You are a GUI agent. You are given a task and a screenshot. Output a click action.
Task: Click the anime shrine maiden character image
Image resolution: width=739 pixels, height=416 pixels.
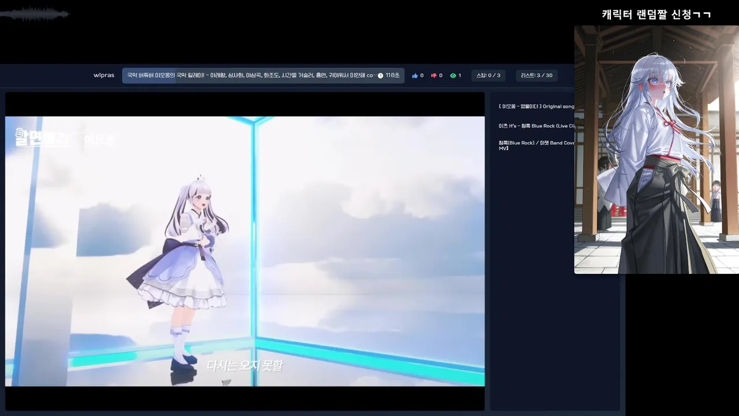pyautogui.click(x=656, y=150)
